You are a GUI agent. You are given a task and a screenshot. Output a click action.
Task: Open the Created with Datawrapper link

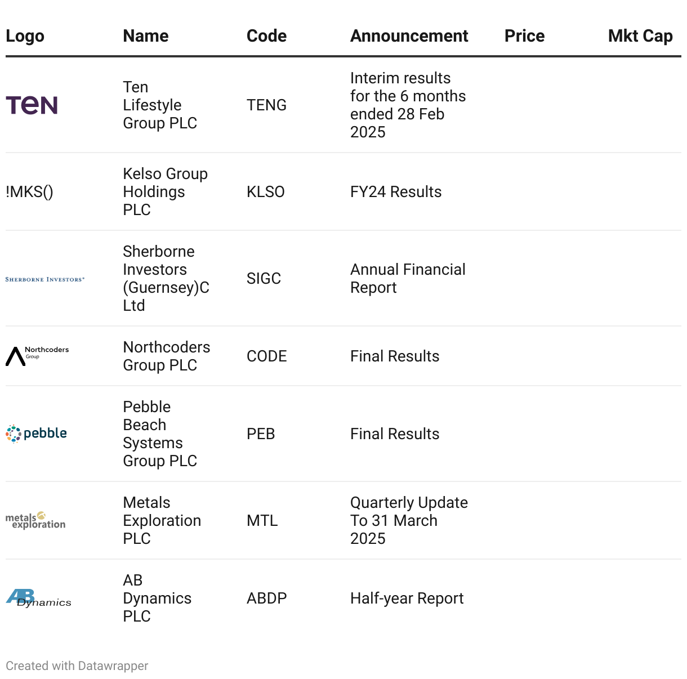tap(77, 666)
